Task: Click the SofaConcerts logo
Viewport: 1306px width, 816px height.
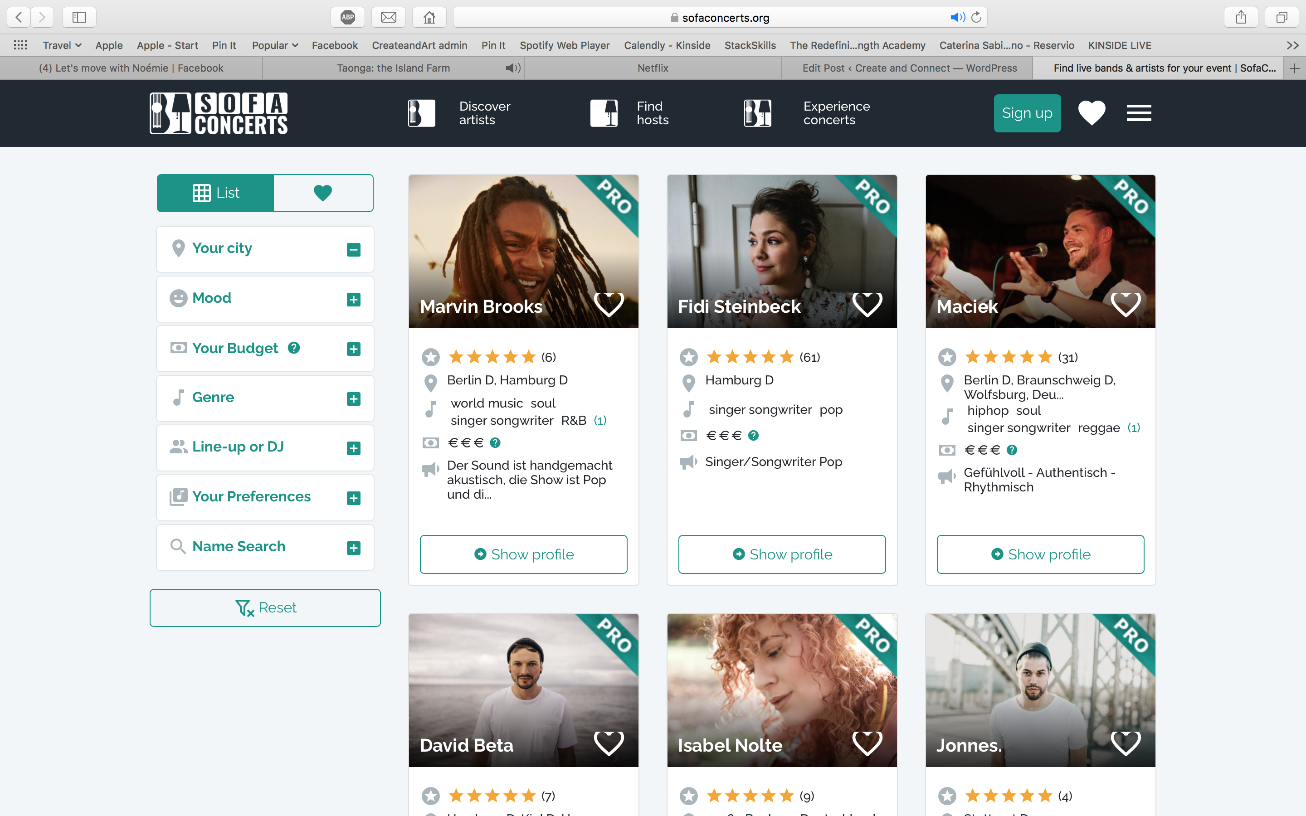Action: coord(219,113)
